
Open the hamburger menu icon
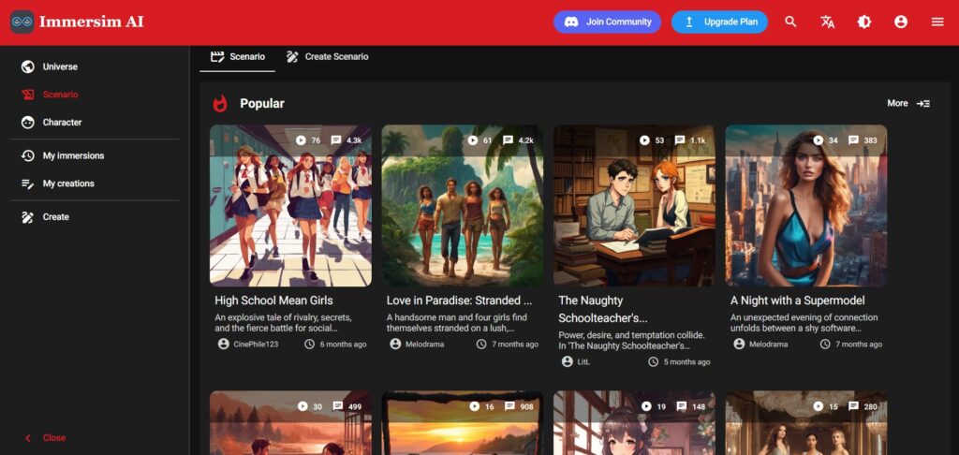click(937, 22)
